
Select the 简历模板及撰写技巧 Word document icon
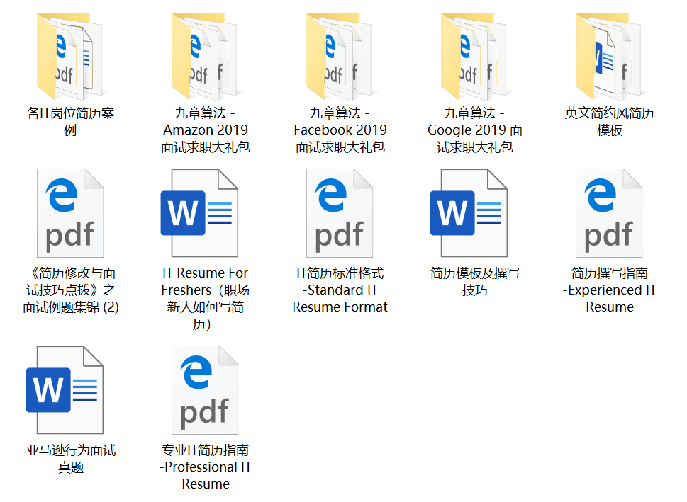point(469,213)
